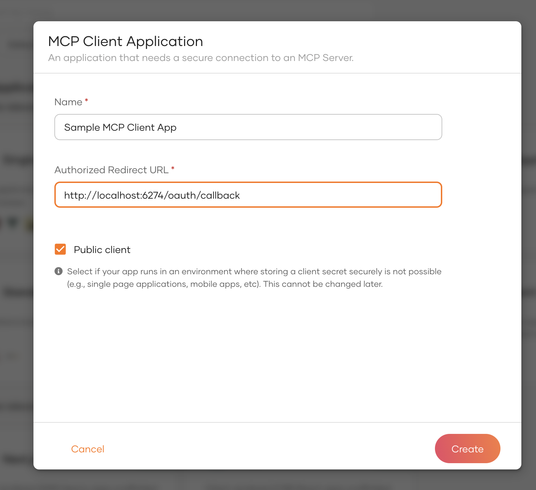Click the 'Name' field label
The height and width of the screenshot is (490, 536).
(68, 102)
